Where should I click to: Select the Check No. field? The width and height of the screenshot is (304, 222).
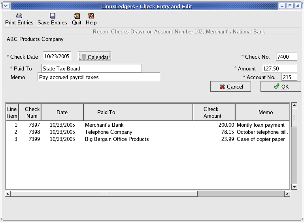click(286, 57)
